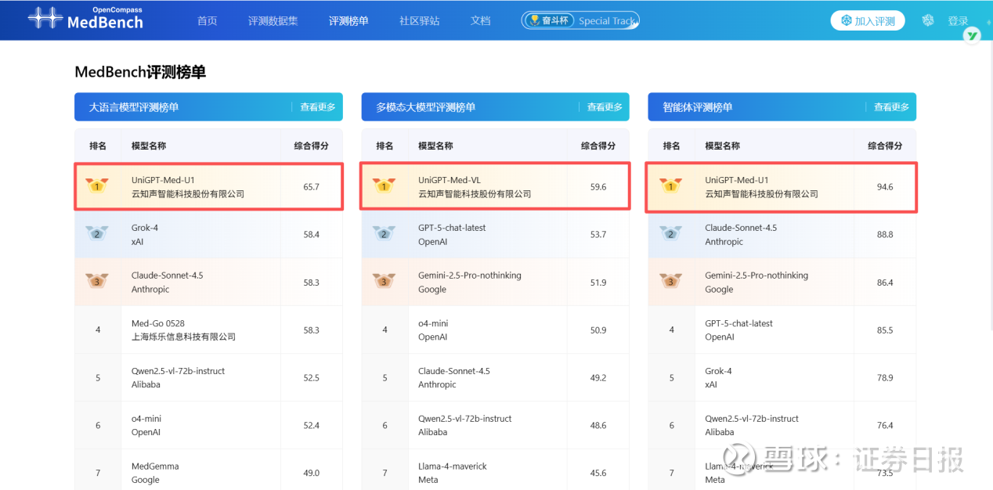Select the Med-Go 0528 row
Image resolution: width=993 pixels, height=490 pixels.
208,330
